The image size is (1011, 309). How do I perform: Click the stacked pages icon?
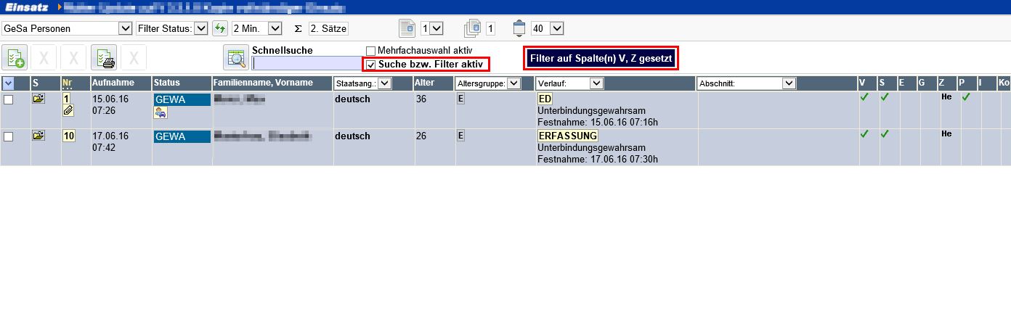pyautogui.click(x=472, y=28)
